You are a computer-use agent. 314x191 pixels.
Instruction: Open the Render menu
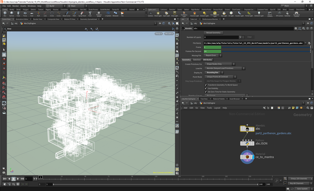(15, 6)
